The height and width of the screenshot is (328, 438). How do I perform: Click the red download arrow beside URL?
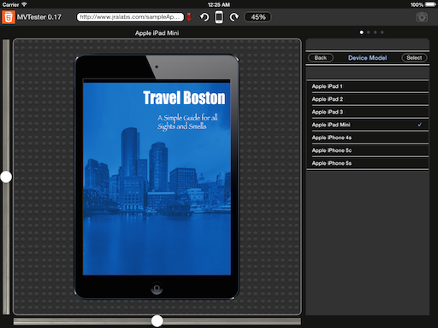point(189,17)
